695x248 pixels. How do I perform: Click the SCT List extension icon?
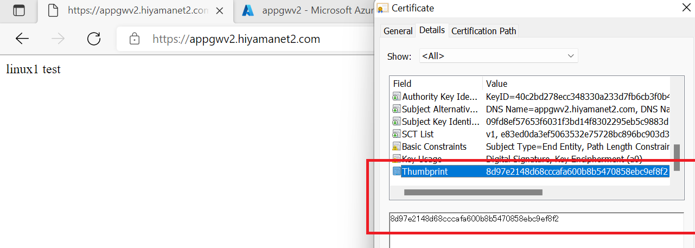click(397, 134)
